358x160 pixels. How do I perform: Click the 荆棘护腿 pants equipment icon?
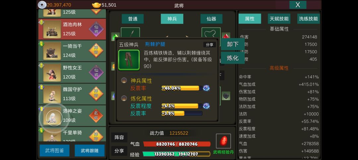[129, 60]
